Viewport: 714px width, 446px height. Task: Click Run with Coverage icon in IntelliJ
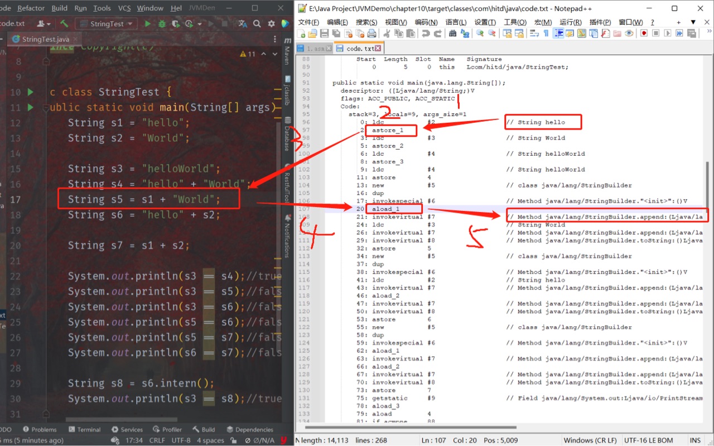[x=176, y=24]
